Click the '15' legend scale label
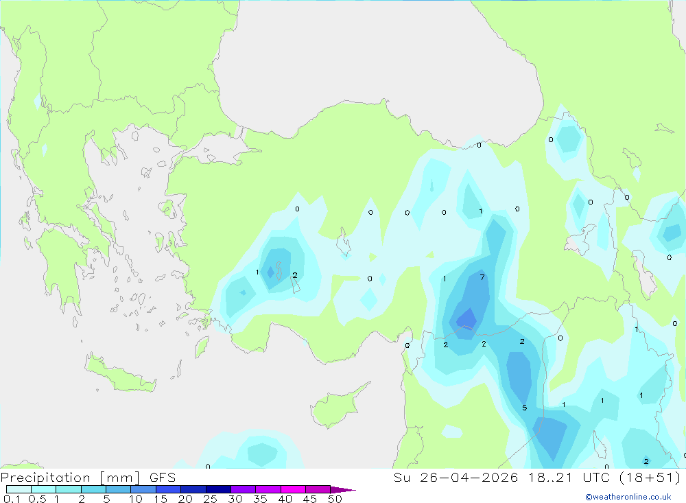This screenshot has height=503, width=686. pos(160,499)
